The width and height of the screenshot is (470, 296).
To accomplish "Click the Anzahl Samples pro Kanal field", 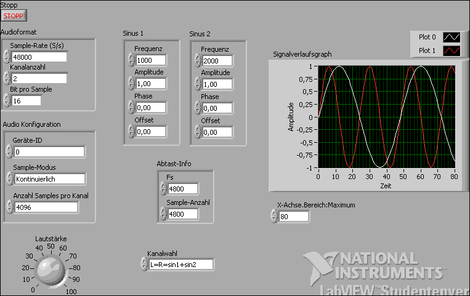I will (x=46, y=207).
